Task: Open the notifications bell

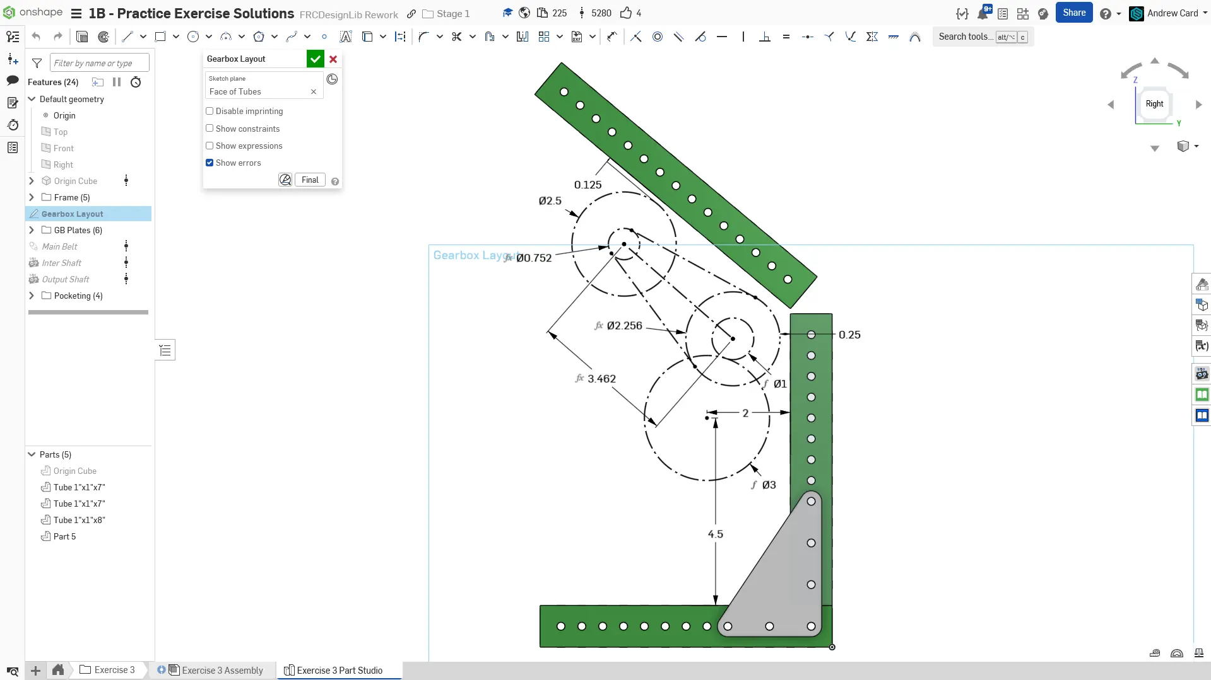Action: click(x=983, y=14)
